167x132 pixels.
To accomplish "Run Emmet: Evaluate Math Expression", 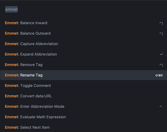I will point(83,117).
